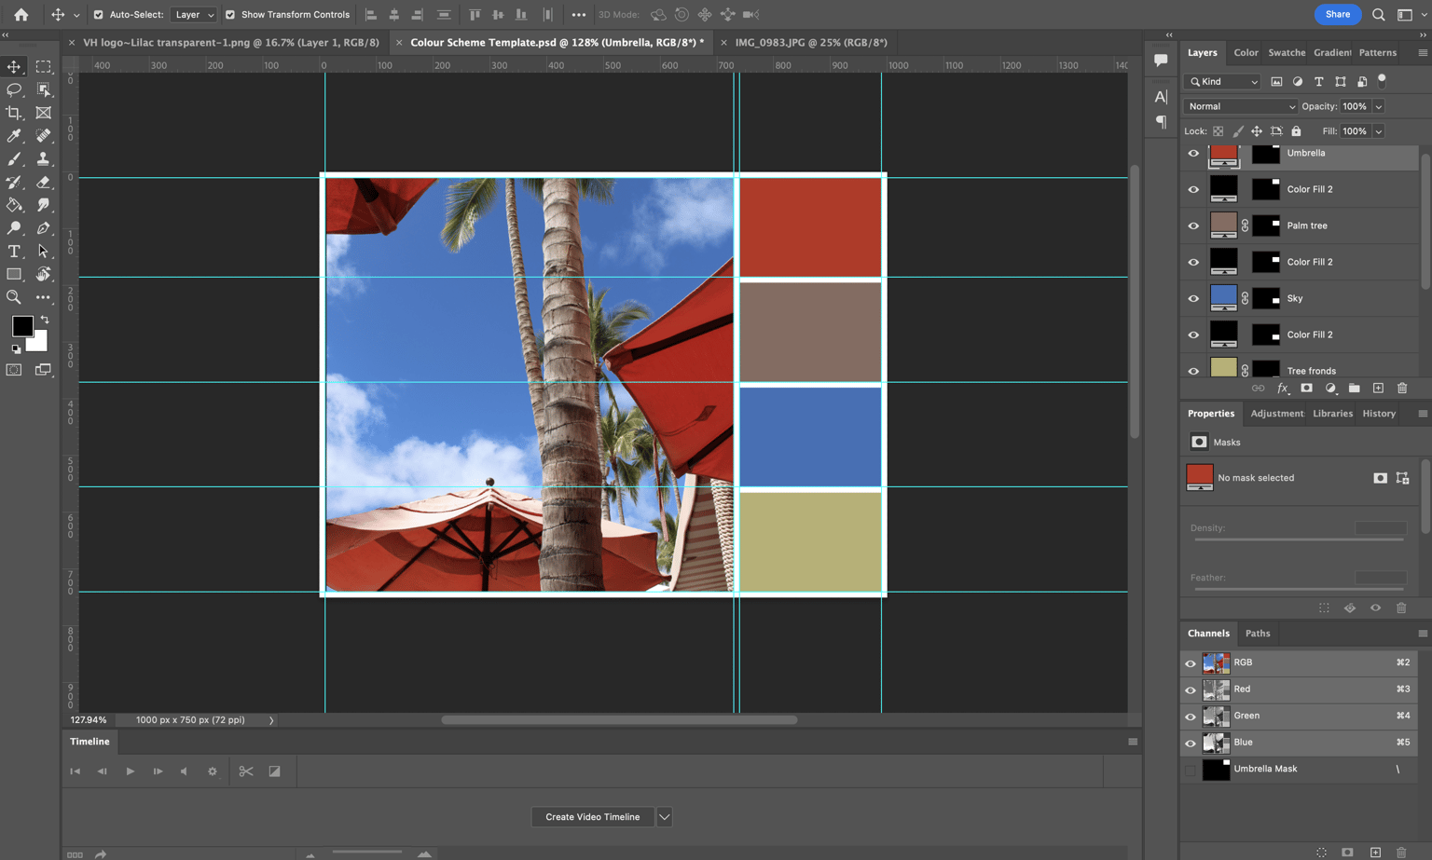
Task: Open the Timeline panel menu
Action: 1133,742
